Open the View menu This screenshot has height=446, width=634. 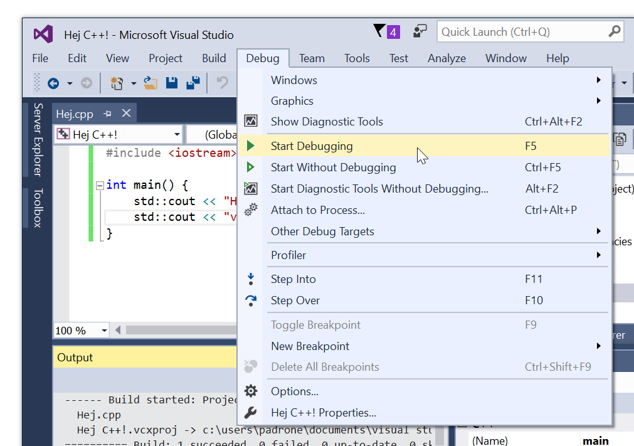[117, 58]
